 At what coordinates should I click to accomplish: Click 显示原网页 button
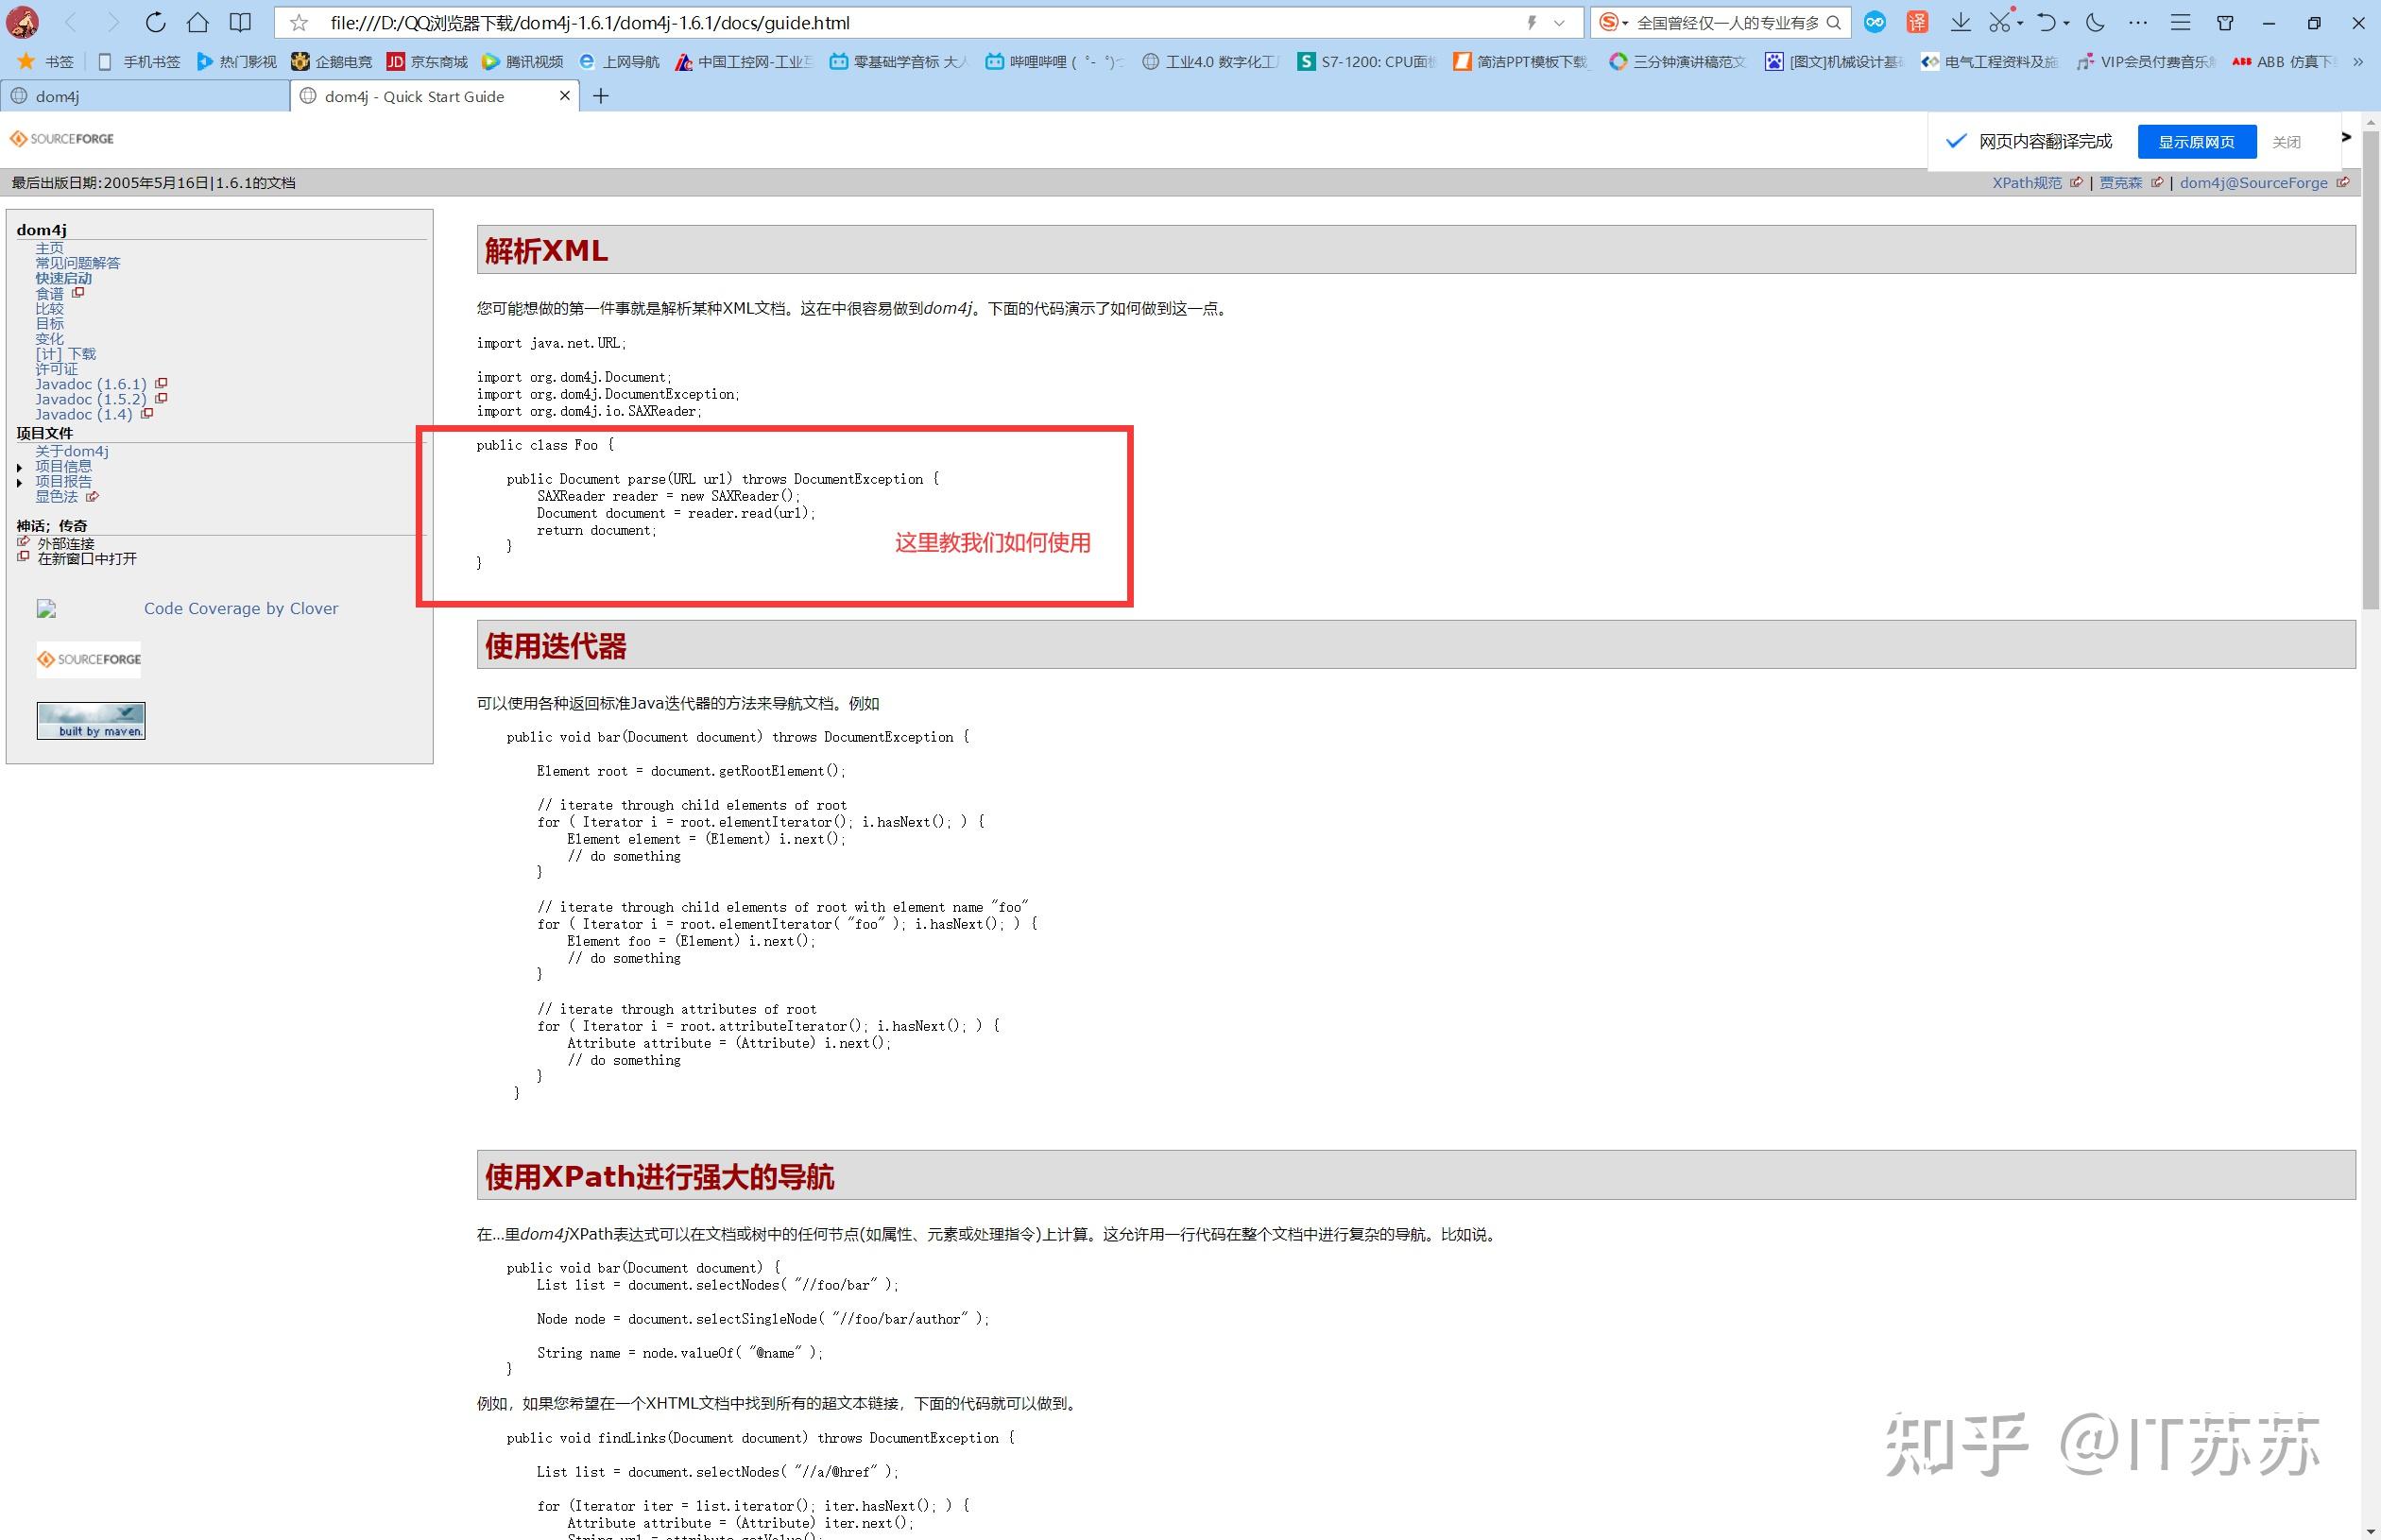pos(2196,142)
